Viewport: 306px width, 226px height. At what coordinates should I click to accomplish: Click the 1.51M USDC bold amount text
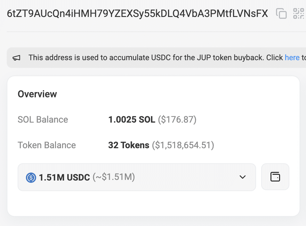coord(64,177)
